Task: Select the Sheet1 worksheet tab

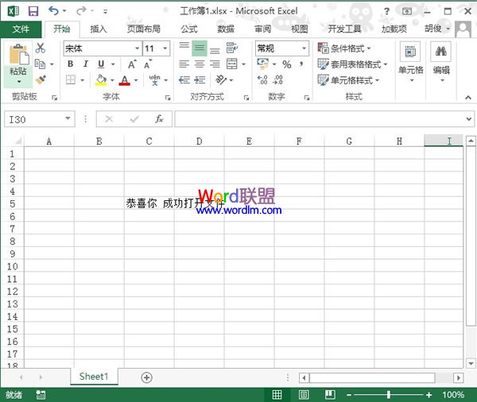Action: (x=94, y=377)
